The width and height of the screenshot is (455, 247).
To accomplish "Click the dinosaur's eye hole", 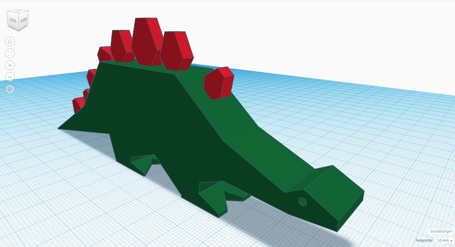I will [302, 202].
